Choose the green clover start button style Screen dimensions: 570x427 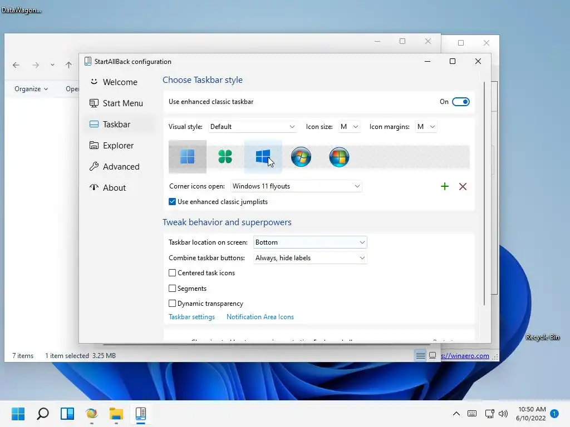pyautogui.click(x=225, y=157)
